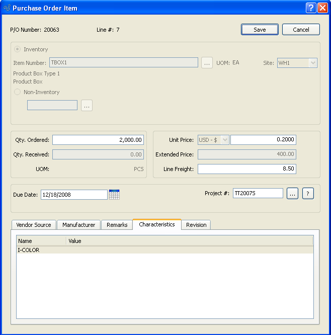The width and height of the screenshot is (331, 335).
Task: Click the Item Number browse ellipsis button
Action: coord(207,63)
